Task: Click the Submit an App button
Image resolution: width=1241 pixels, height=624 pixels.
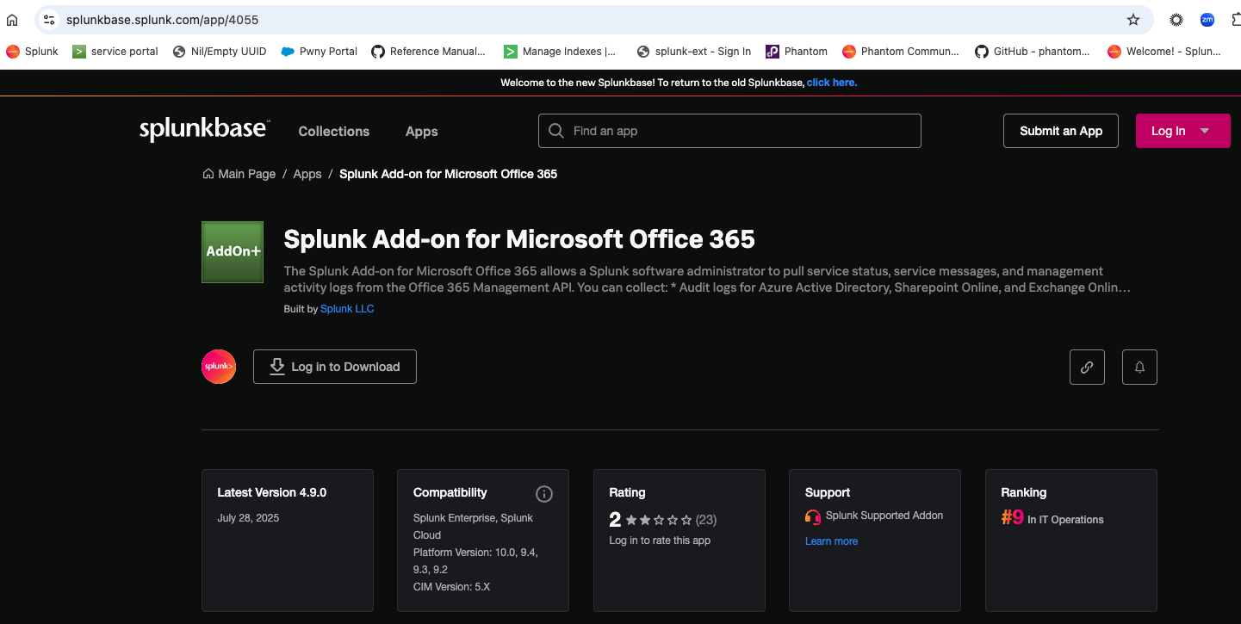Action: coord(1061,131)
